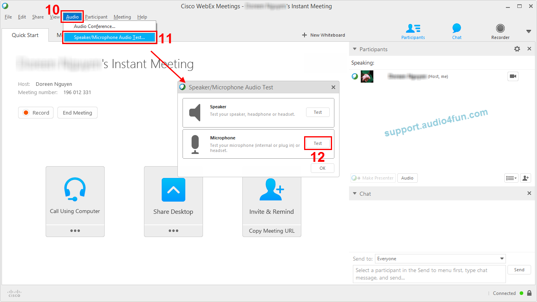Show the Participants panel icon
The image size is (537, 302).
tap(413, 31)
